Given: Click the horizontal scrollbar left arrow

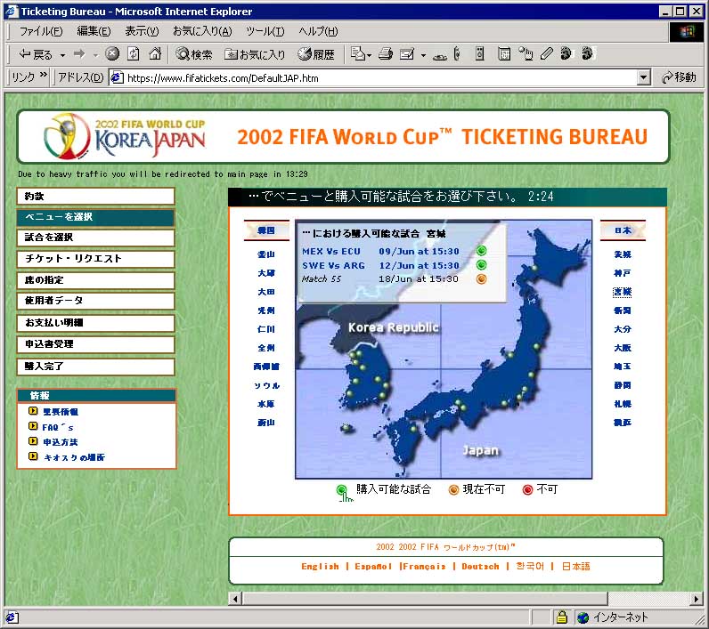Looking at the screenshot, I should point(234,599).
